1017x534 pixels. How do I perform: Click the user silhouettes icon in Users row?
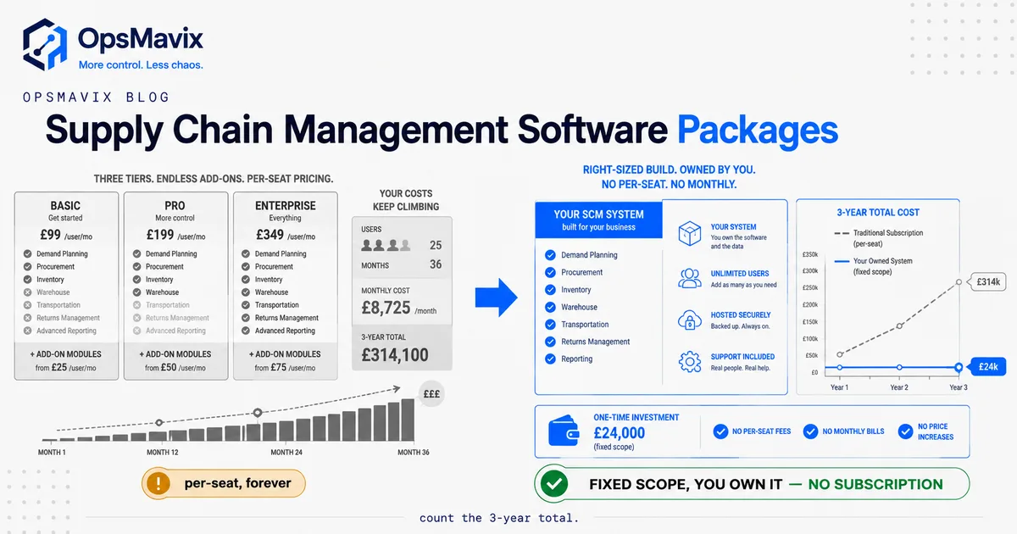386,245
